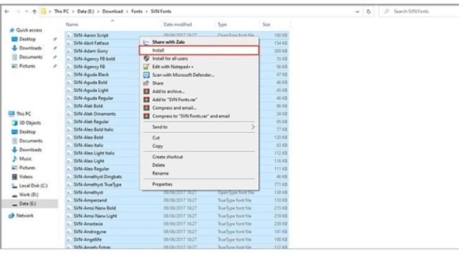Select Properties in the context menu
Viewport: 459px width, 275px height.
(x=162, y=184)
